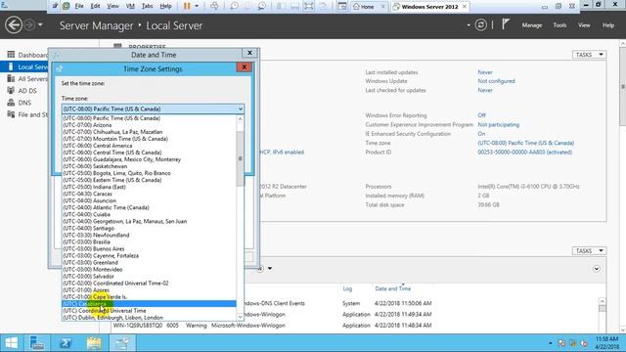The image size is (626, 352).
Task: Open the VMware Edit menu
Action: tap(95, 7)
